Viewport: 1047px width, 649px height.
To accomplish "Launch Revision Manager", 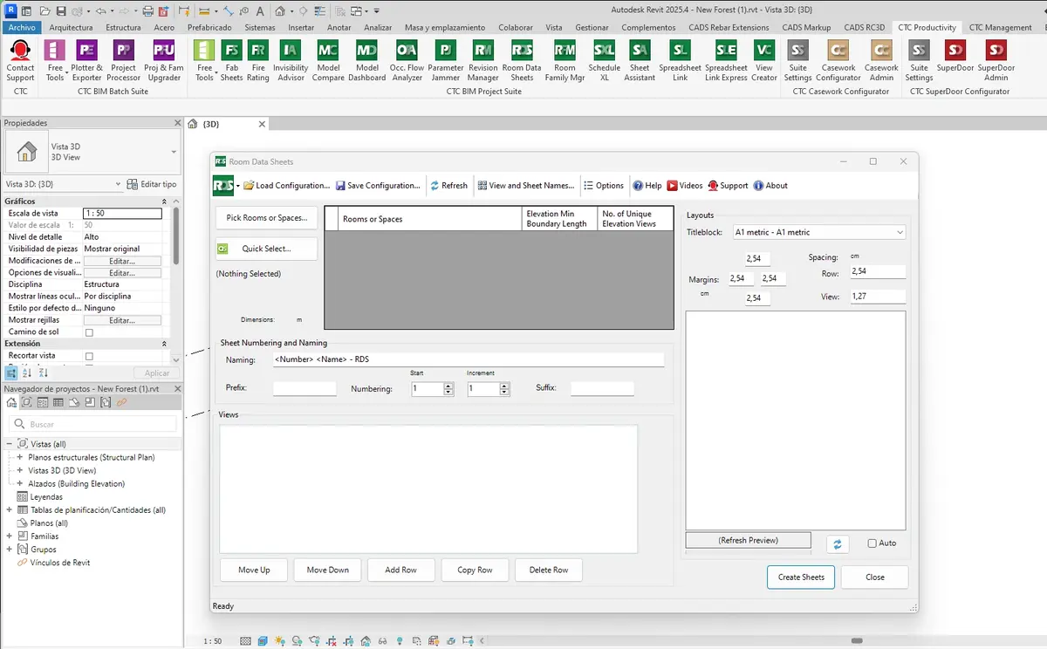I will 483,61.
